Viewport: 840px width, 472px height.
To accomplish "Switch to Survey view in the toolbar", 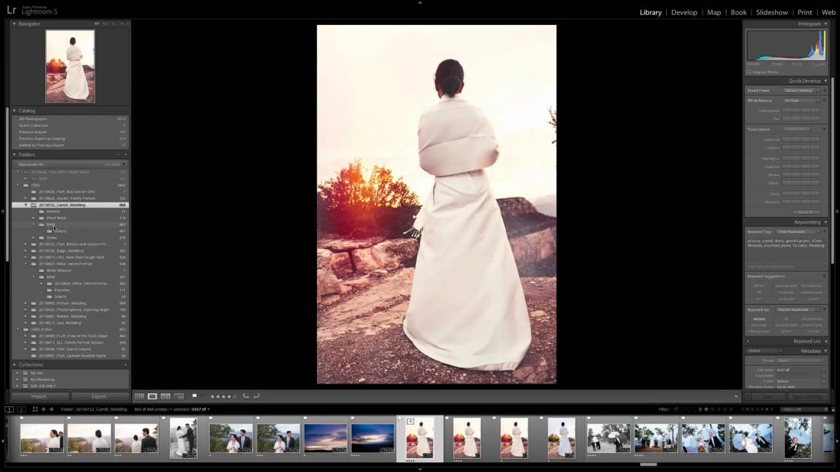I will (178, 396).
